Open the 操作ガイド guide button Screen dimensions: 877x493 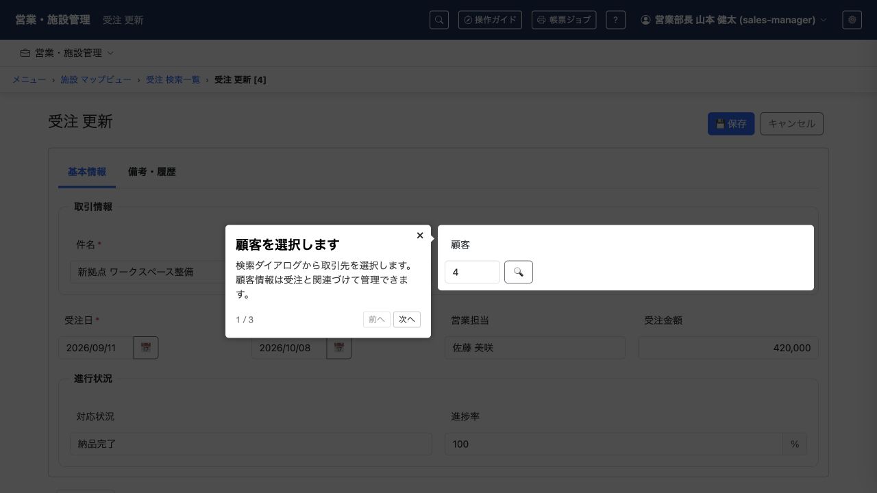click(x=490, y=20)
